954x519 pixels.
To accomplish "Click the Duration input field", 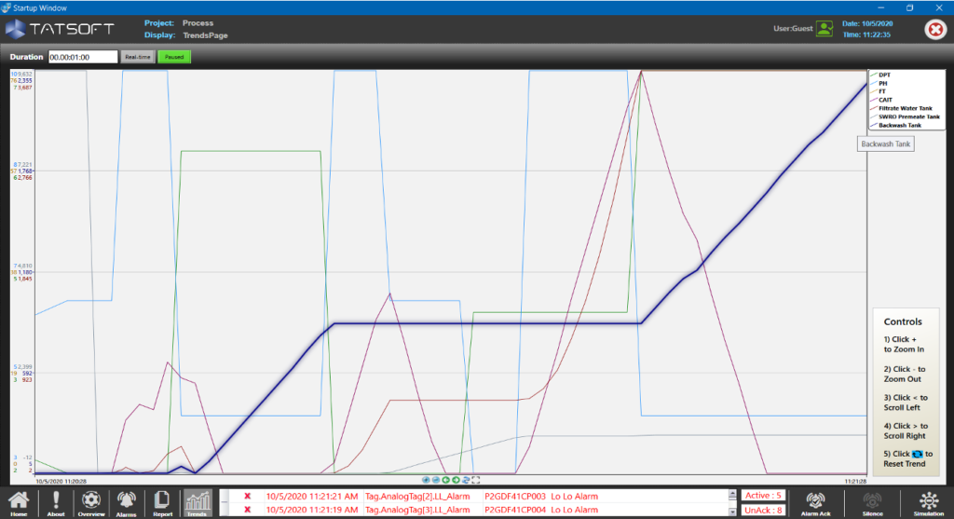I will pos(83,57).
